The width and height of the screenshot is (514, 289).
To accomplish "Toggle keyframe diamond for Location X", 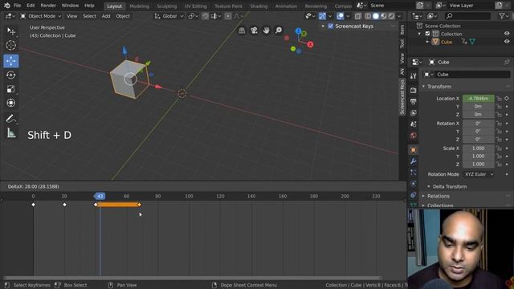I will point(507,98).
